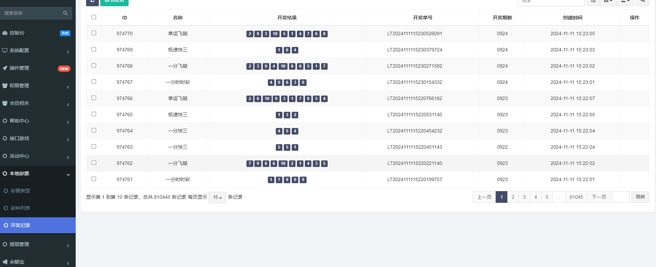The image size is (656, 267).
Task: Open the per-page count dropdown showing 10
Action: 217,197
